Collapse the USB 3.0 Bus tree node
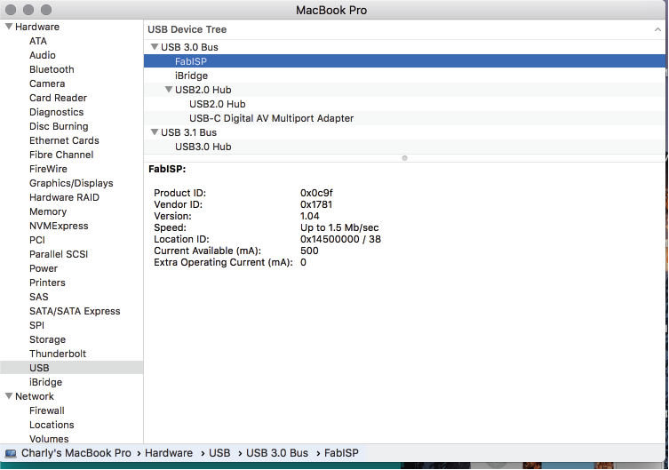The image size is (669, 470). (155, 47)
